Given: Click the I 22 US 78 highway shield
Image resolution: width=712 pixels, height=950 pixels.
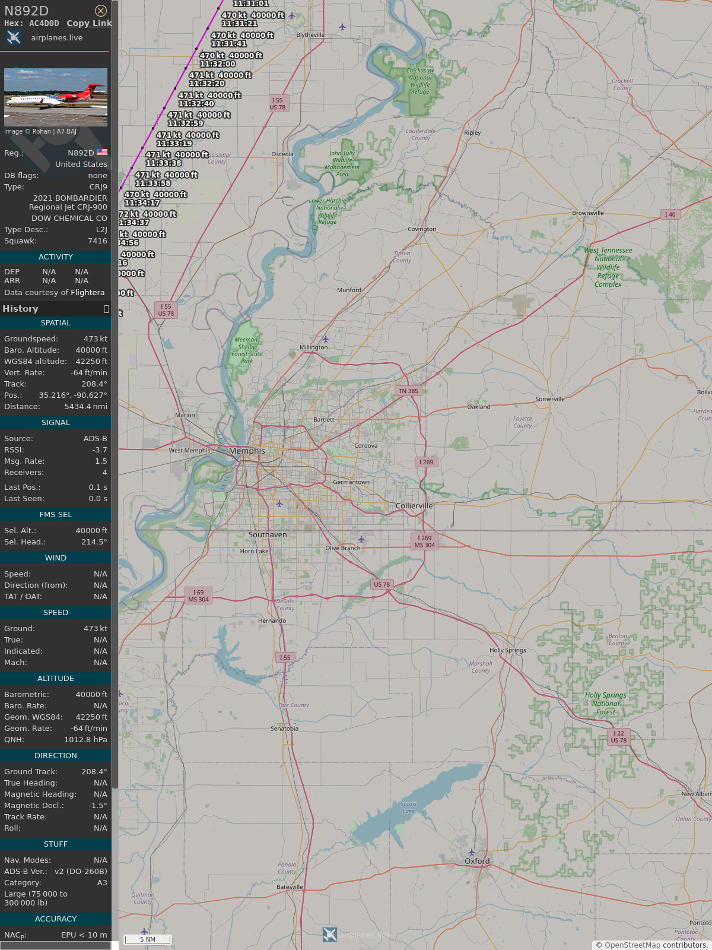Looking at the screenshot, I should coord(619,737).
